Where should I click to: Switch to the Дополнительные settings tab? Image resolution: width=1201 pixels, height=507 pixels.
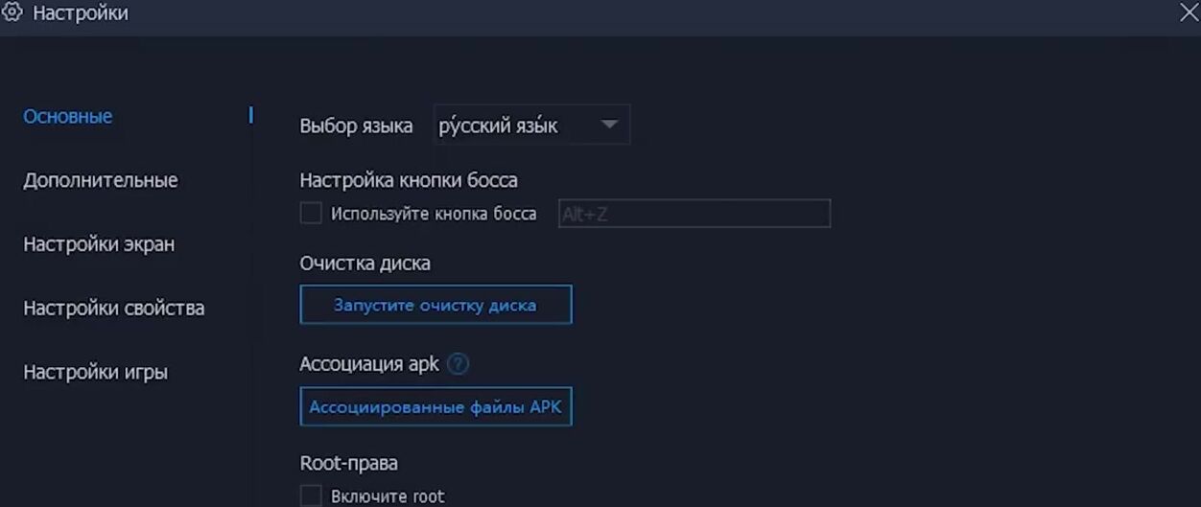(101, 180)
